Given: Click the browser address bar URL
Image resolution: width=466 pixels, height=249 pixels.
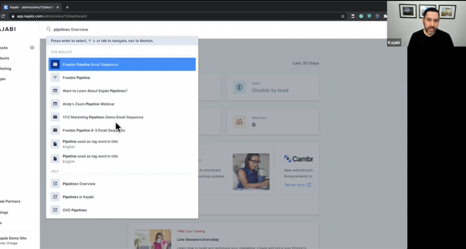Looking at the screenshot, I should coord(52,16).
